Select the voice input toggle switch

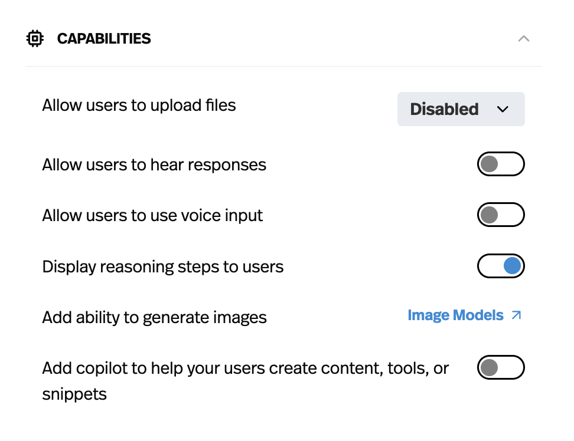(x=501, y=215)
